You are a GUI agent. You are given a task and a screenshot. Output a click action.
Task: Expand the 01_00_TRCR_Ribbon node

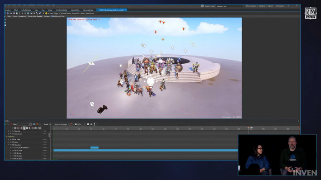click(11, 147)
